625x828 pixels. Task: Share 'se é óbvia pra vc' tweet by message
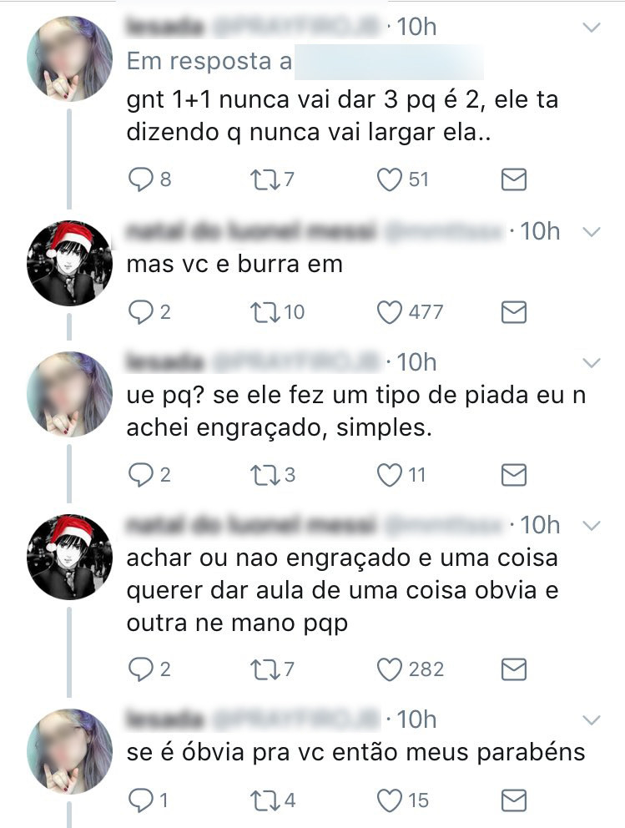pos(514,800)
